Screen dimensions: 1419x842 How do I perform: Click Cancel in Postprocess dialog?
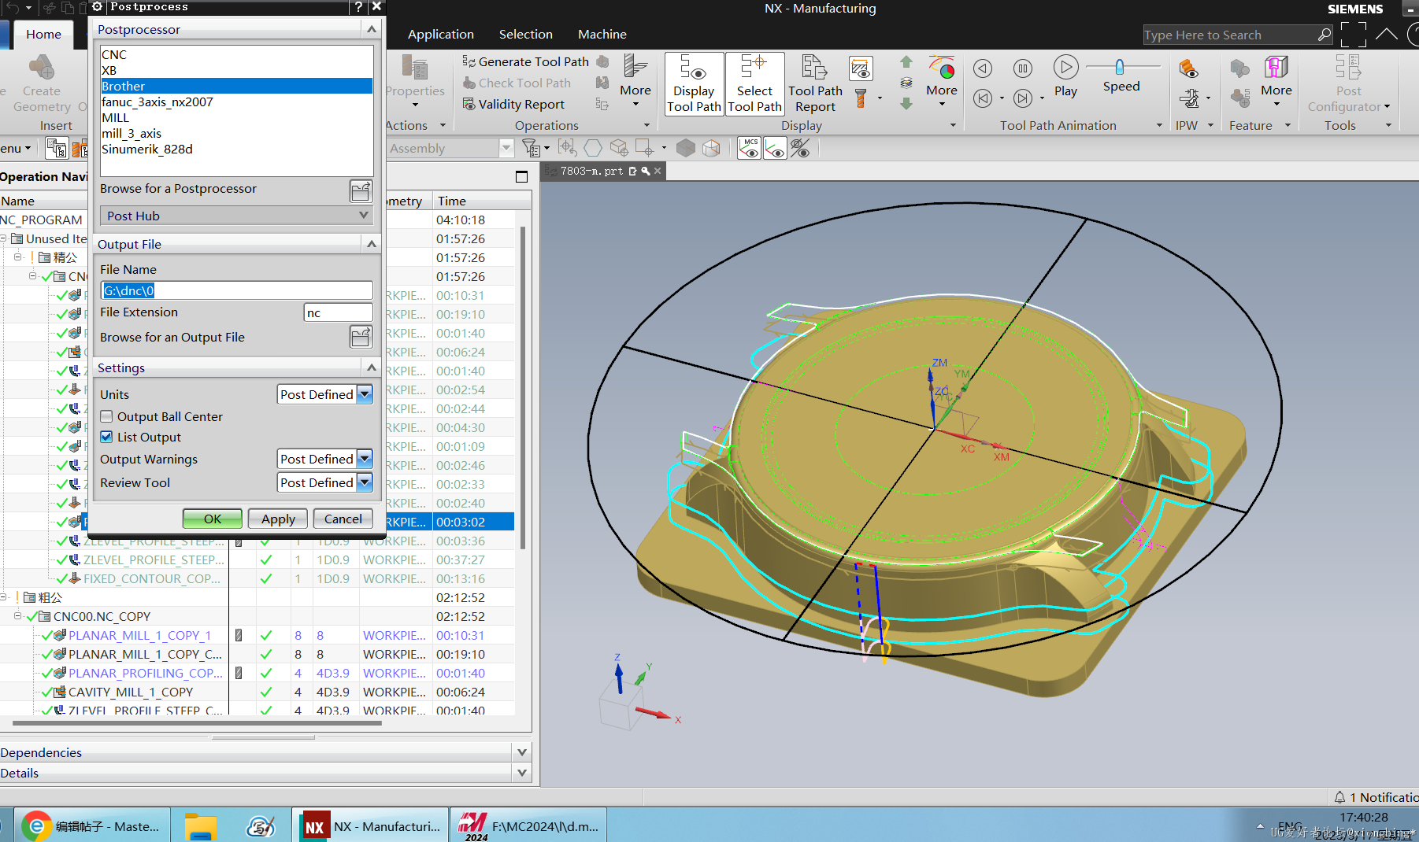[x=343, y=519]
